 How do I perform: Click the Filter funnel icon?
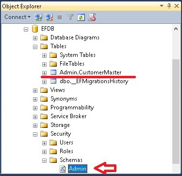(70, 17)
